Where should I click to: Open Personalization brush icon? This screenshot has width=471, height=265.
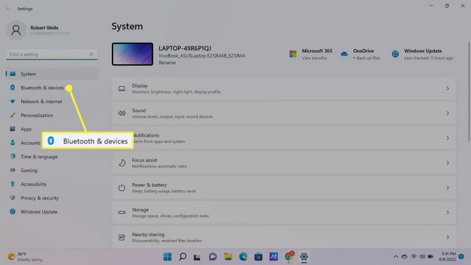pos(13,116)
